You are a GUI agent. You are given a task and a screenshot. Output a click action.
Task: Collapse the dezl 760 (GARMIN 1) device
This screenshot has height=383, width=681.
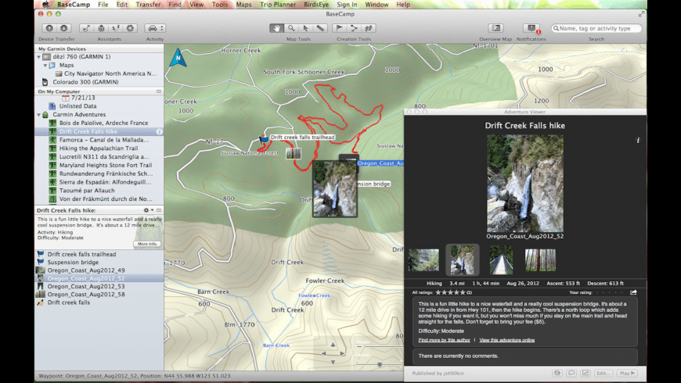click(38, 57)
